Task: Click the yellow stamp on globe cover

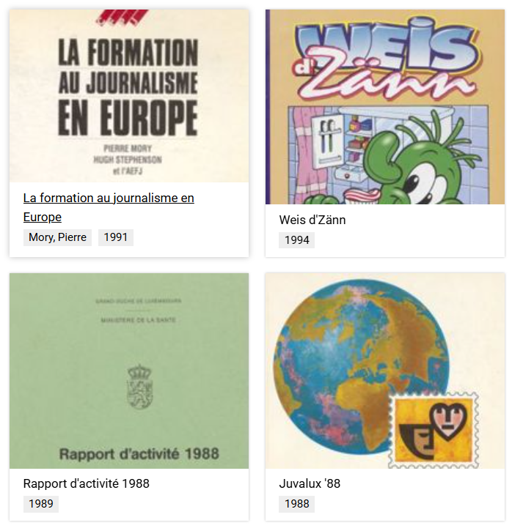Action: click(434, 430)
